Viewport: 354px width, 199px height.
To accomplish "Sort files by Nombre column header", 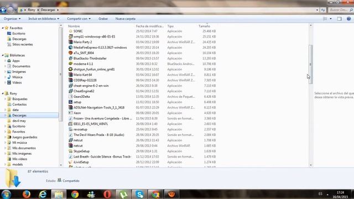I will coord(74,26).
